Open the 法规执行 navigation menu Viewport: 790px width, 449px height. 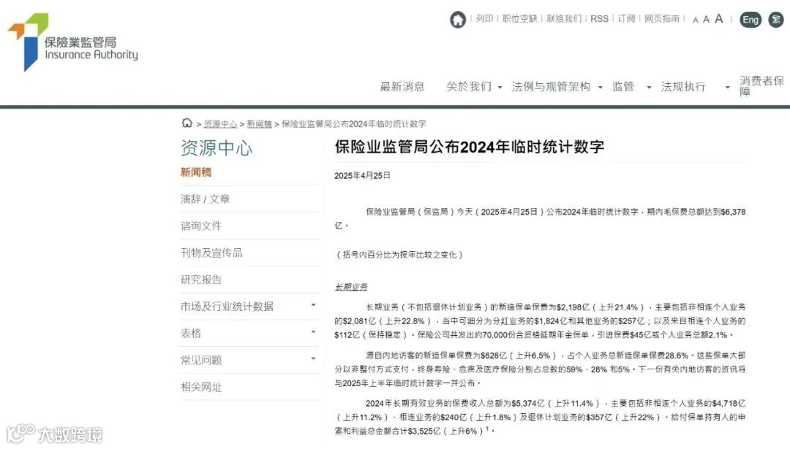[x=682, y=86]
